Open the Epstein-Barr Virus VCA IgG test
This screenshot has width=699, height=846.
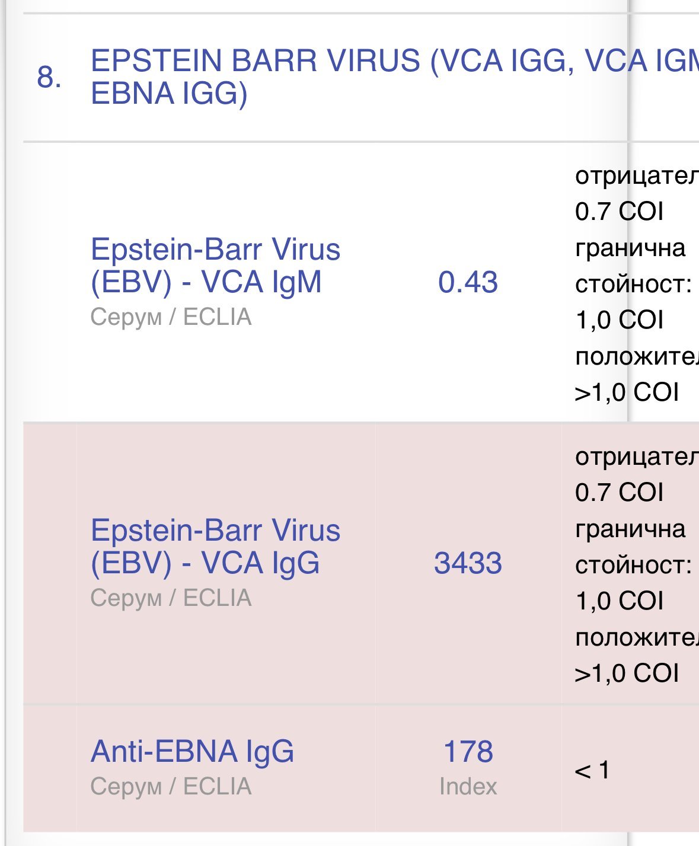(x=215, y=546)
